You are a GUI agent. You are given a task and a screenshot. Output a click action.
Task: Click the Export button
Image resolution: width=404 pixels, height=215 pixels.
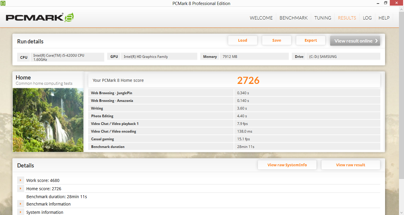tap(311, 40)
